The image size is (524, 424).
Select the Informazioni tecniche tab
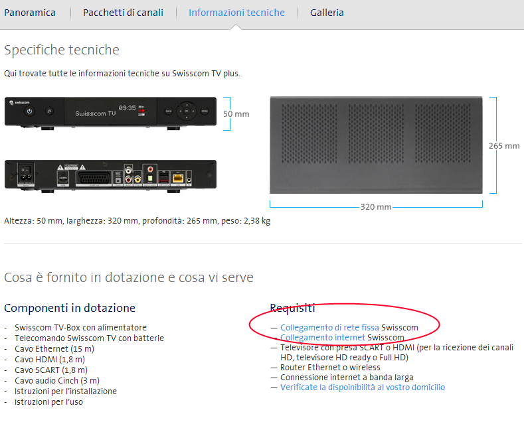click(236, 13)
